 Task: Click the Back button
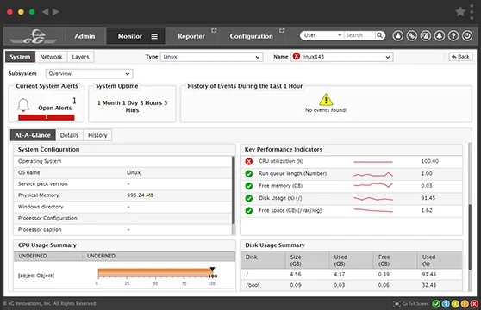click(461, 57)
